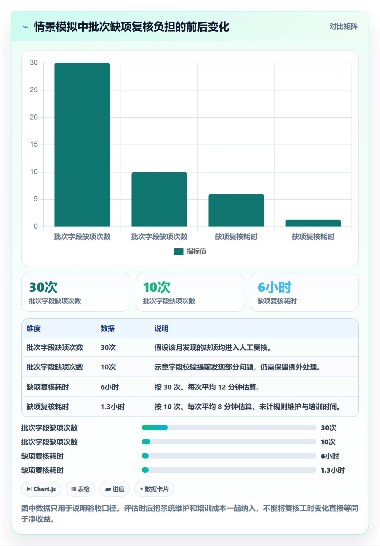Image resolution: width=380 pixels, height=546 pixels.
Task: Click the chart bar reaching 6
Action: tap(236, 210)
